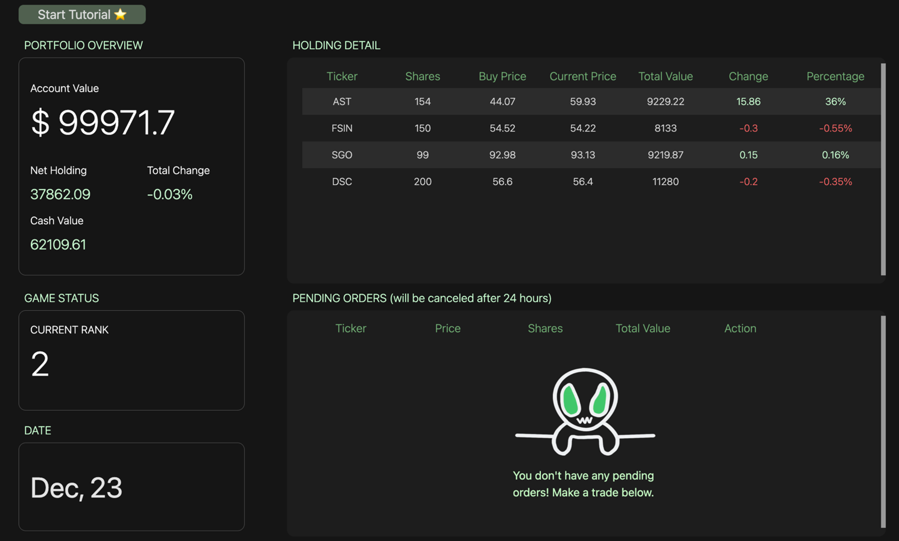Sort holdings by Current Price

pyautogui.click(x=583, y=76)
